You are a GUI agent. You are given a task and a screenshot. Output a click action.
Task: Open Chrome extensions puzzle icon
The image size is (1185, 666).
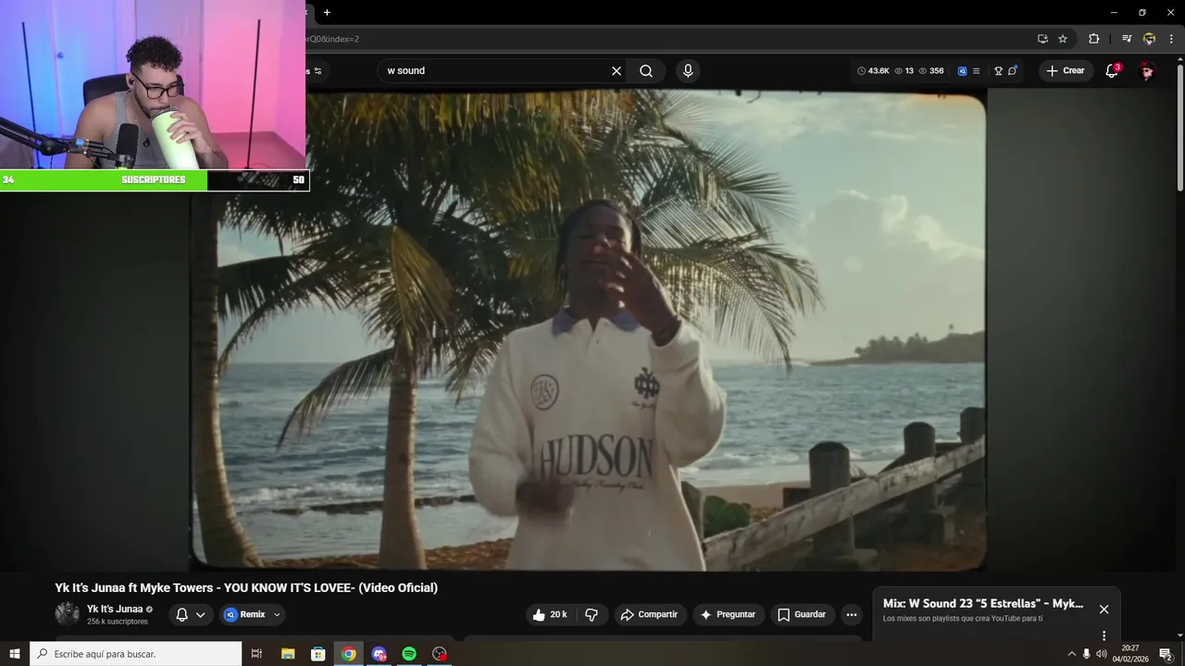pyautogui.click(x=1094, y=39)
